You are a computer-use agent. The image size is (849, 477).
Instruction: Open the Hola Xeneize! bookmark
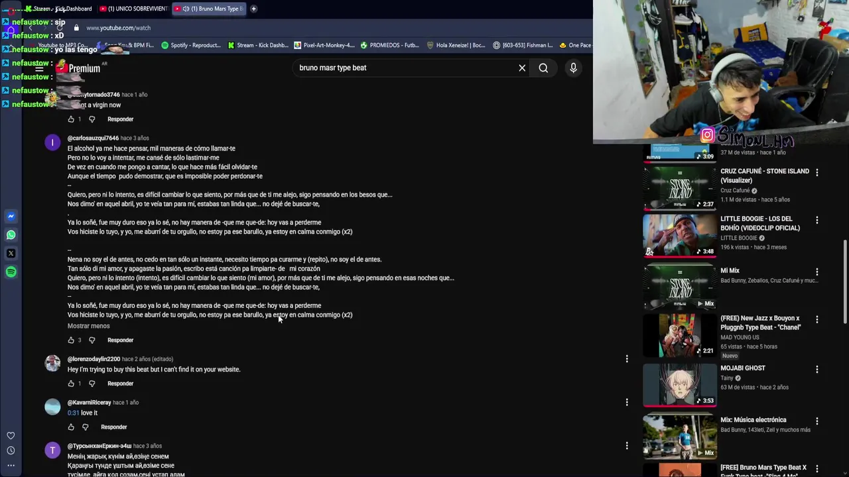(456, 45)
